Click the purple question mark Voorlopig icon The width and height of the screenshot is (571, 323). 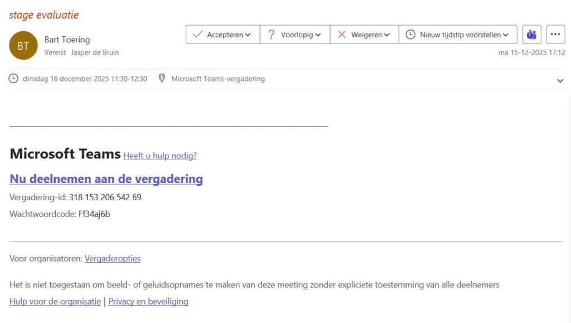(x=272, y=34)
